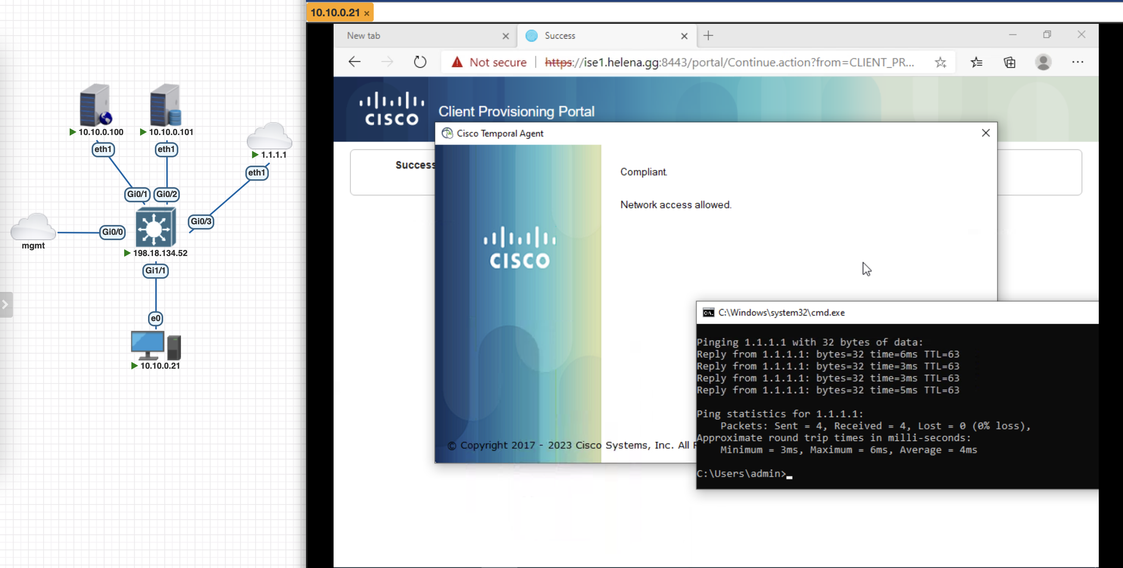The image size is (1123, 568).
Task: Click the 10.10.0.21 PC node icon
Action: pyautogui.click(x=156, y=345)
